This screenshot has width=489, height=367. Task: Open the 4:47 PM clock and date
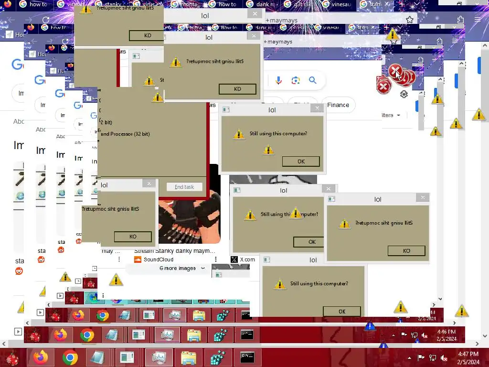[x=468, y=358]
